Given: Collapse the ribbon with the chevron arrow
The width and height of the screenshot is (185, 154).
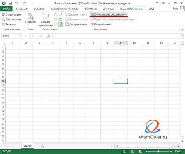Looking at the screenshot, I should click(x=182, y=29).
